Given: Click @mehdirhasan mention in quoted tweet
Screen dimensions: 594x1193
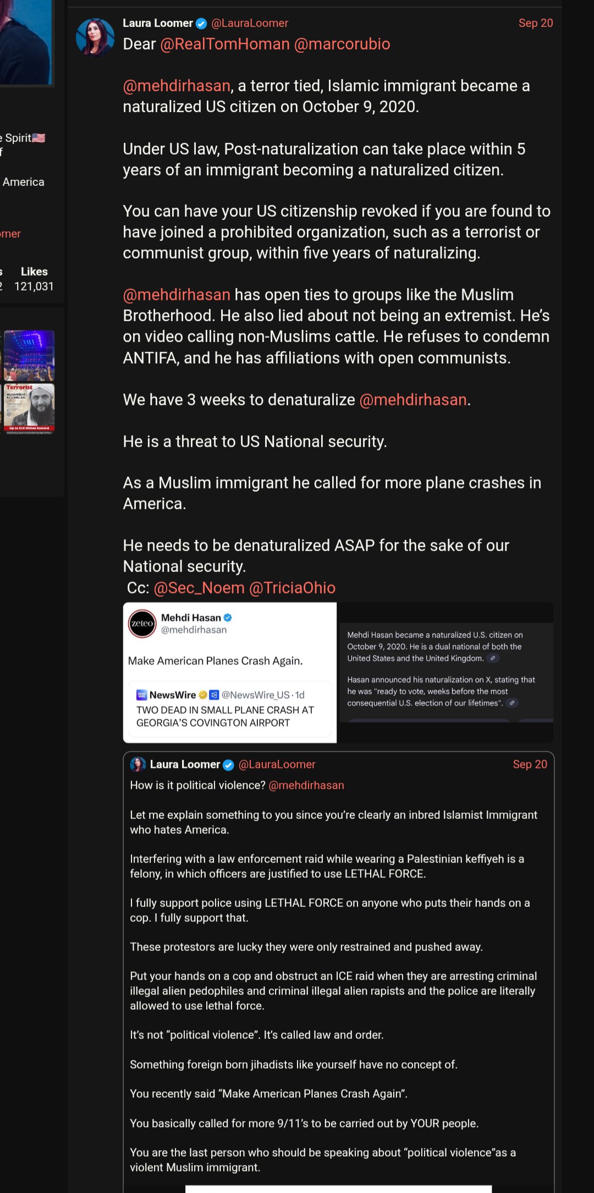Looking at the screenshot, I should [x=306, y=785].
